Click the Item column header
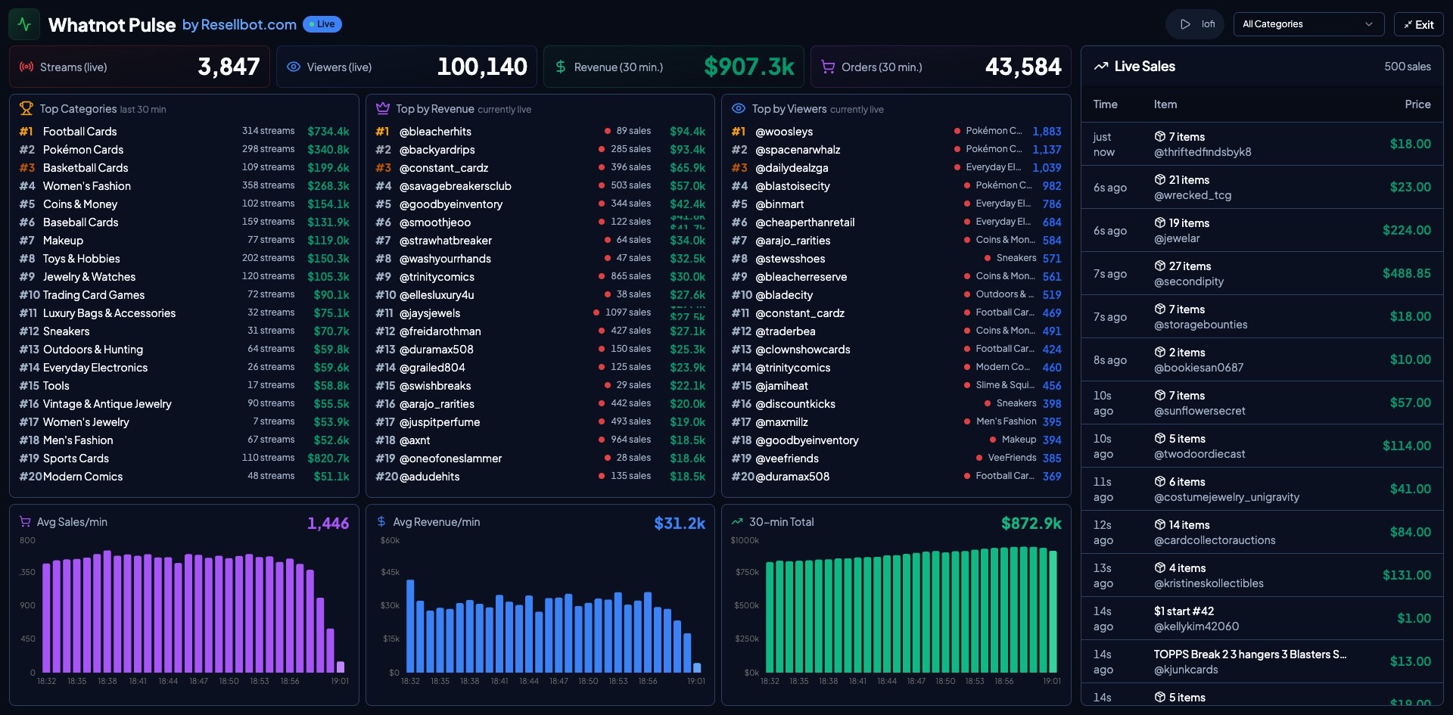The image size is (1453, 715). [1165, 104]
